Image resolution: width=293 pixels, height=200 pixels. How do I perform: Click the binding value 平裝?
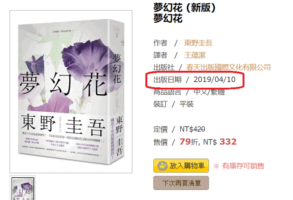(x=186, y=104)
